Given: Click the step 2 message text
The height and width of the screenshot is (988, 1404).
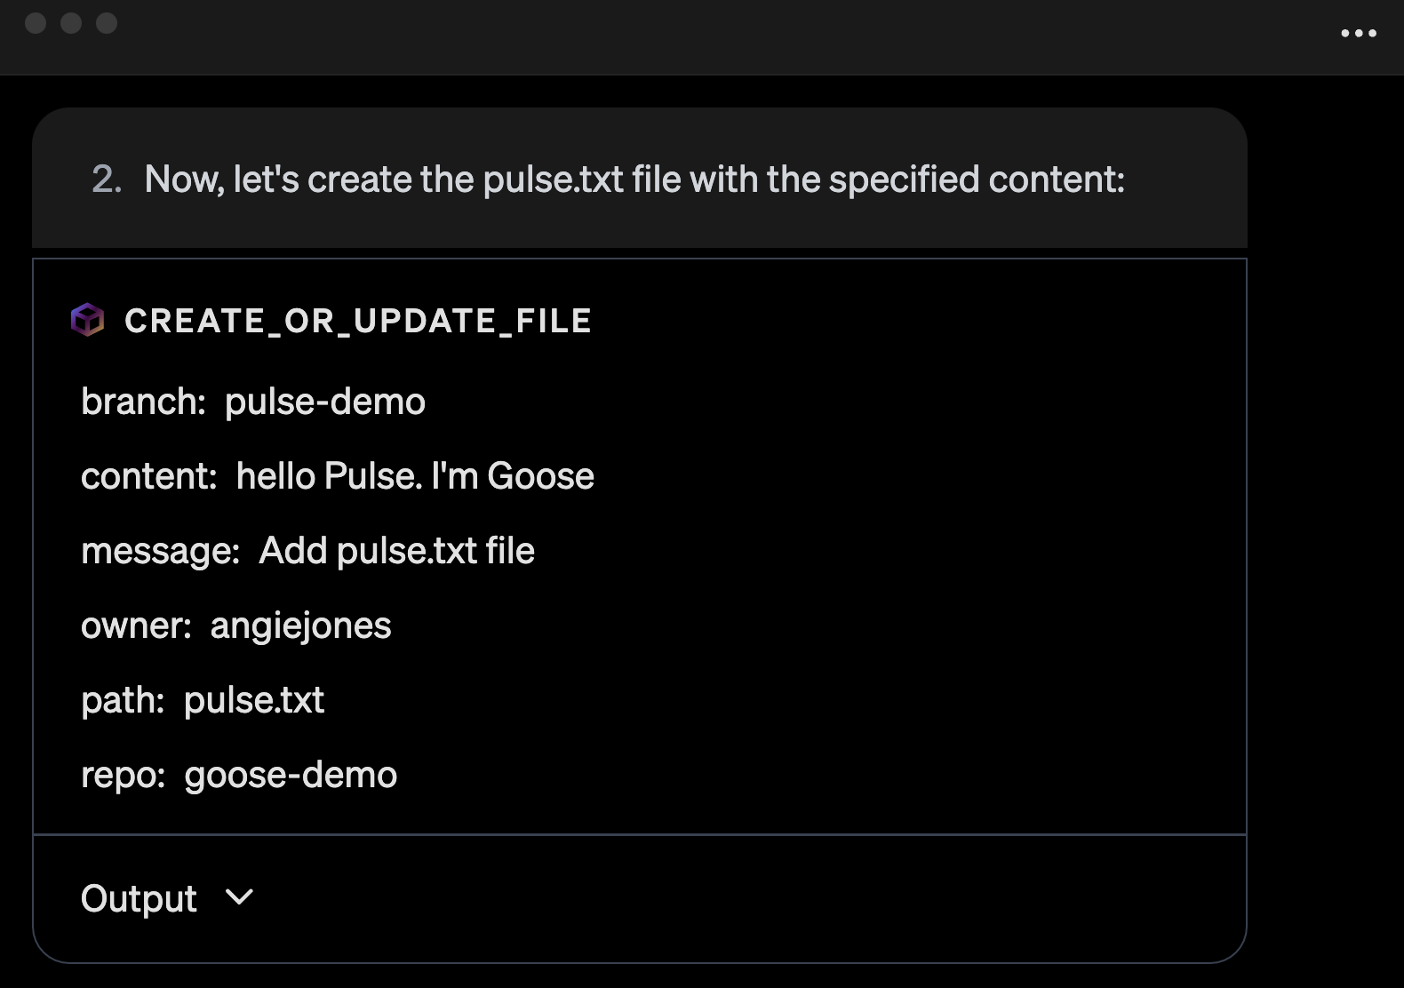Looking at the screenshot, I should [x=634, y=179].
